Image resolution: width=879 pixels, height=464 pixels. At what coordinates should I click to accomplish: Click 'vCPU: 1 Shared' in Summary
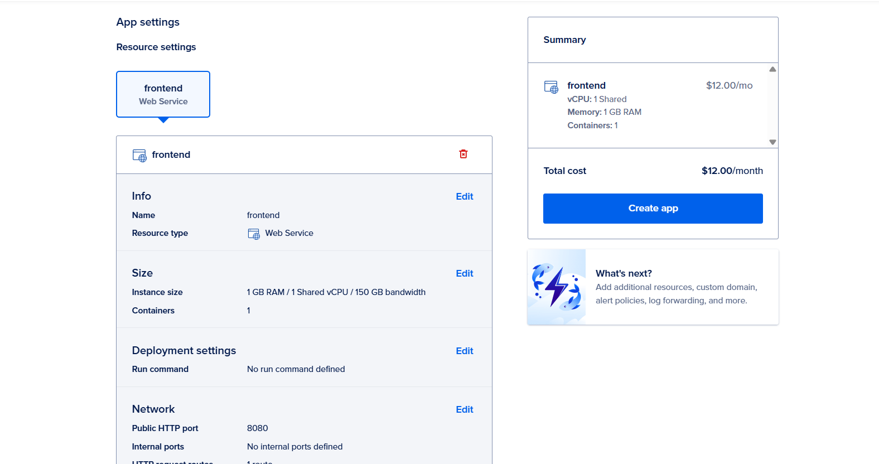click(x=597, y=99)
